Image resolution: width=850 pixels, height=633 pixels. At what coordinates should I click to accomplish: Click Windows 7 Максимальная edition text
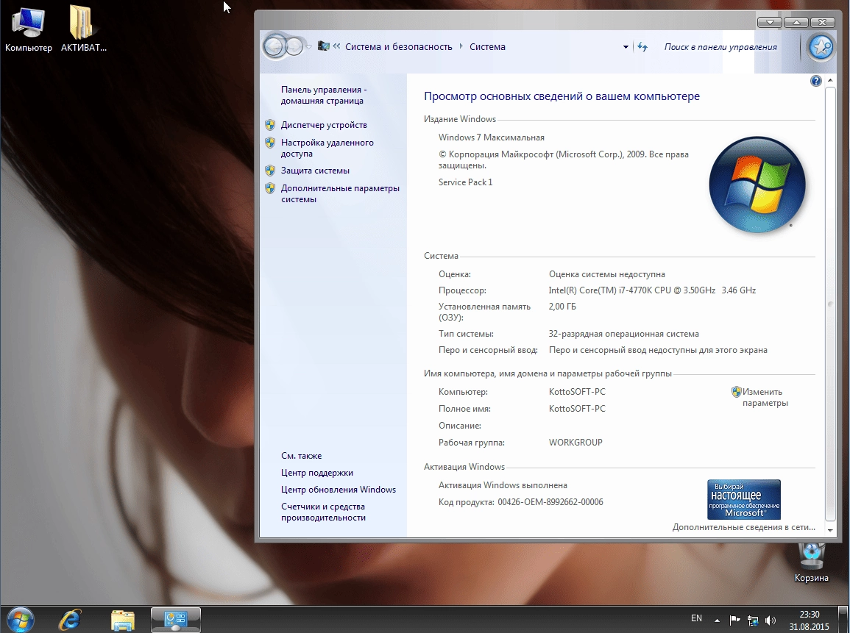click(491, 137)
